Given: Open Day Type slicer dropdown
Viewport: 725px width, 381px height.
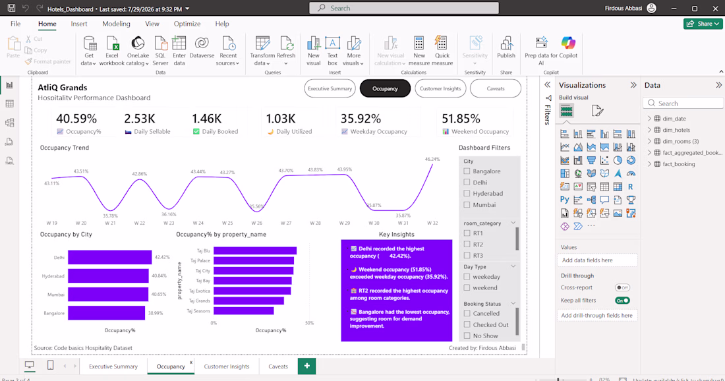Looking at the screenshot, I should click(513, 266).
